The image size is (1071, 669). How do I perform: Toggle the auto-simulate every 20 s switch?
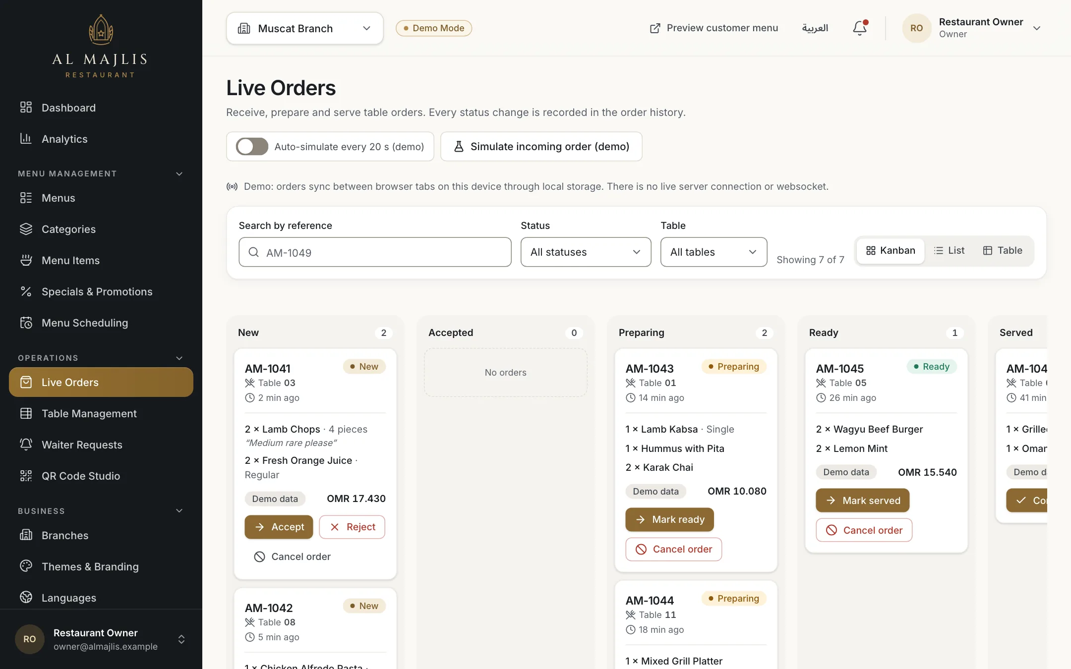(252, 147)
